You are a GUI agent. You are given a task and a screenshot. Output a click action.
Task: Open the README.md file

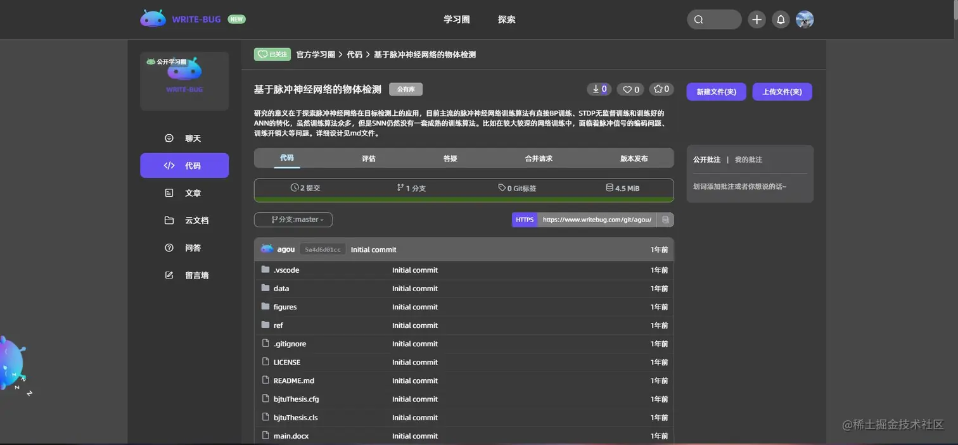click(294, 380)
